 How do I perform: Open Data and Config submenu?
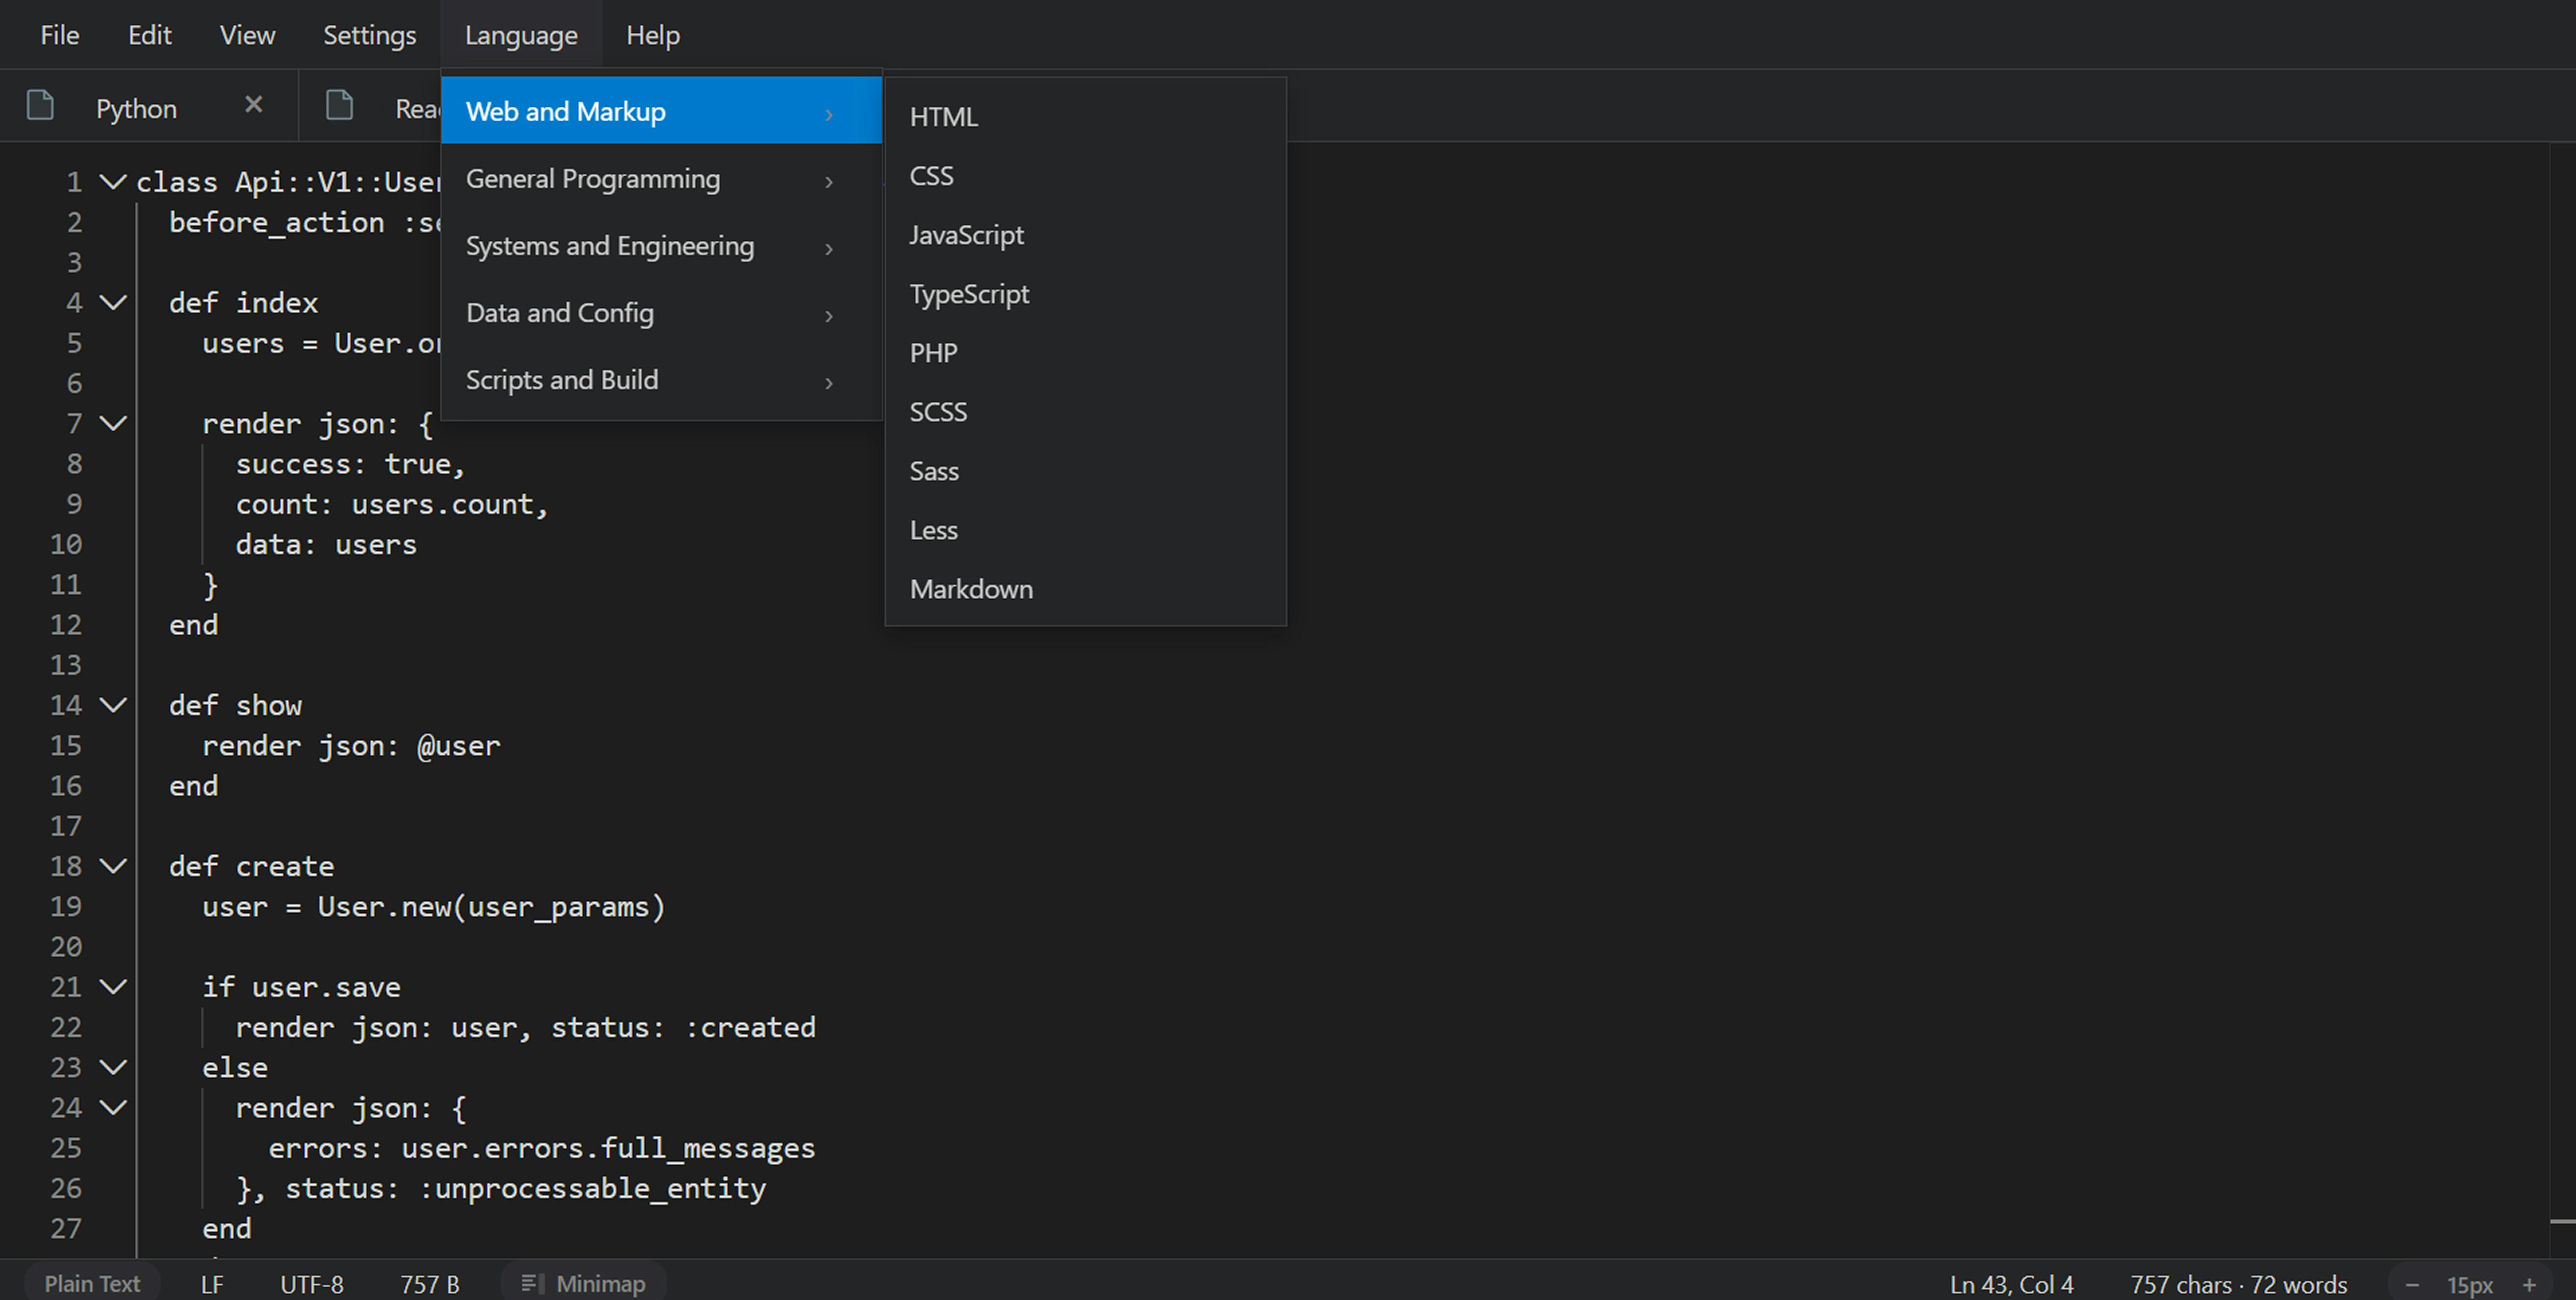pos(661,313)
